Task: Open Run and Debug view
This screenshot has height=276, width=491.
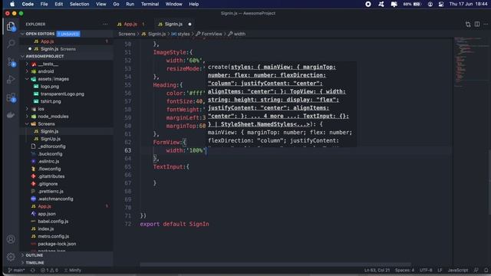Action: [11, 79]
